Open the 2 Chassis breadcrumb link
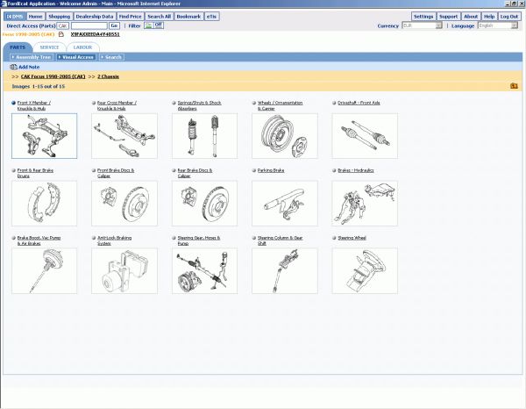Viewport: 526px width, 409px height. (109, 76)
